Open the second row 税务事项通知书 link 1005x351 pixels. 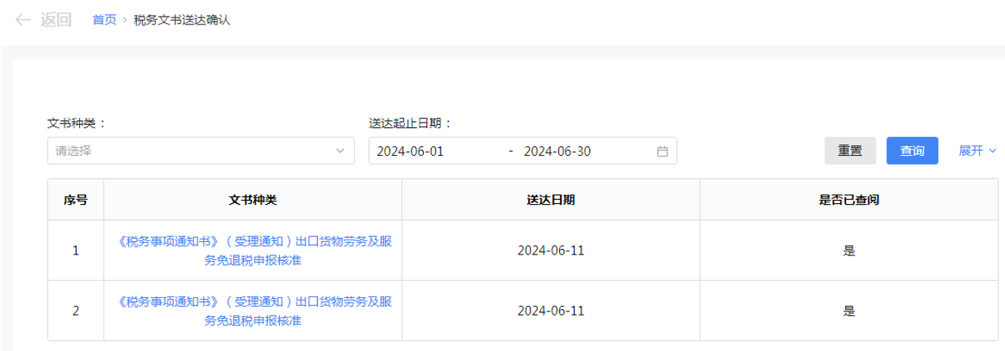pos(253,311)
